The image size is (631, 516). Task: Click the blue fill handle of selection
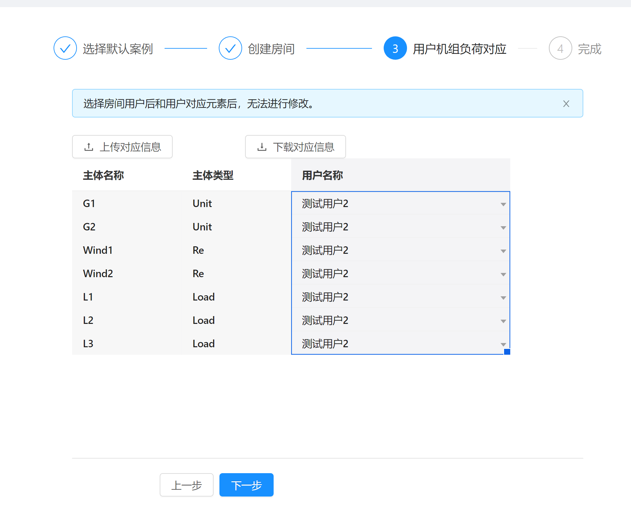point(507,352)
